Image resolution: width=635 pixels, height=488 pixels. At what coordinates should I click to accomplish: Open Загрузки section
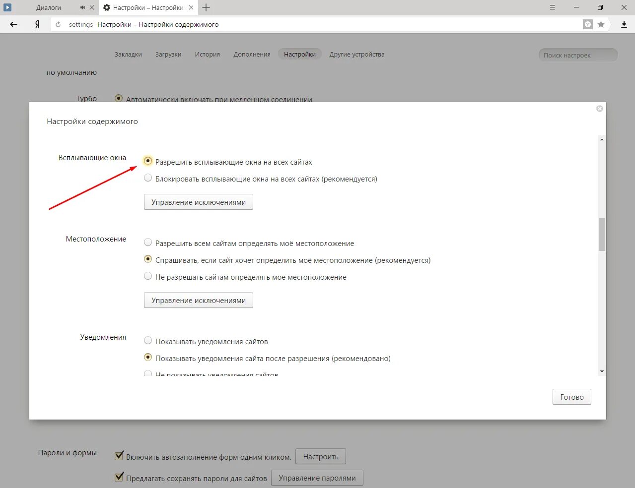(x=168, y=55)
